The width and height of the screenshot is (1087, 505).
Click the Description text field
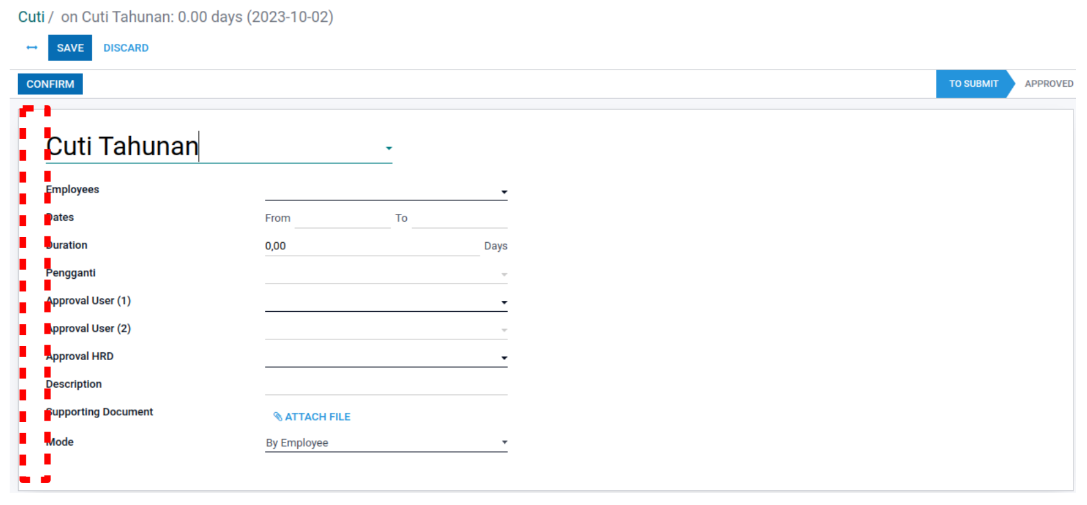pos(386,385)
